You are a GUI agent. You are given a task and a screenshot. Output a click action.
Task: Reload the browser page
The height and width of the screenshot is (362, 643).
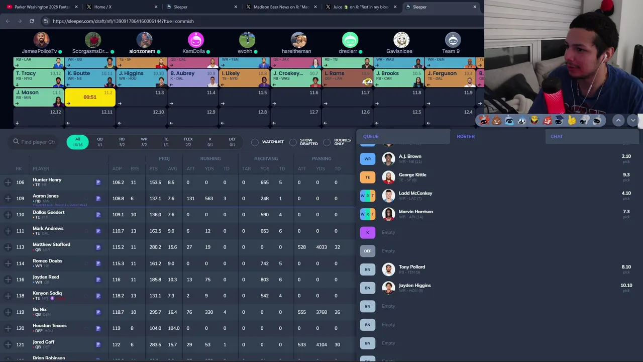(x=32, y=21)
